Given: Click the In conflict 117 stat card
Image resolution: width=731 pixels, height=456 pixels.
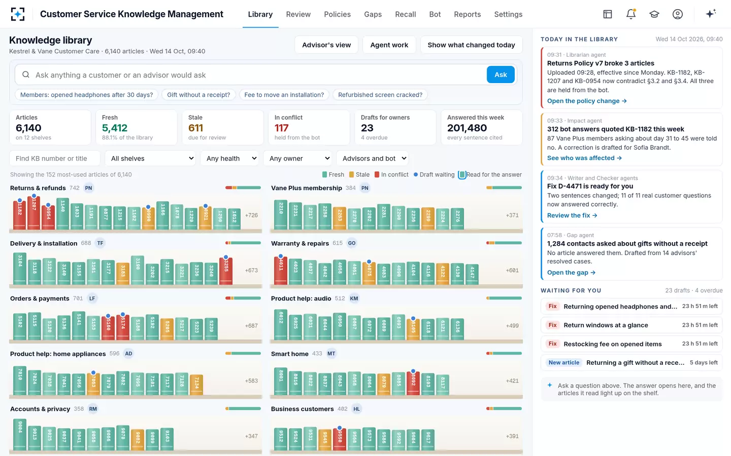Looking at the screenshot, I should click(x=309, y=128).
